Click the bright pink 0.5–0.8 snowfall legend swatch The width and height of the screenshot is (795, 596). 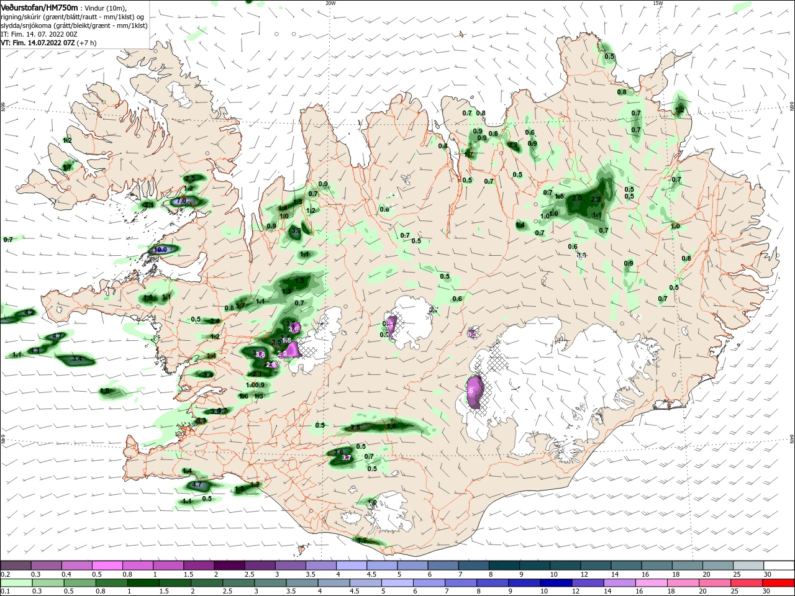pos(107,565)
